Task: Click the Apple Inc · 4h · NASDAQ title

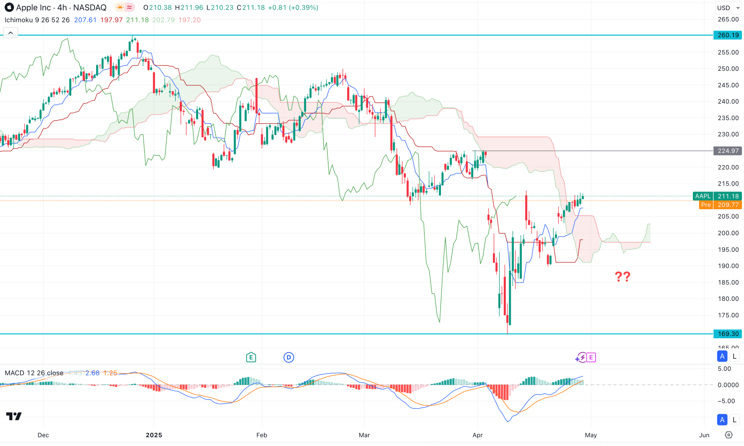Action: coord(61,7)
